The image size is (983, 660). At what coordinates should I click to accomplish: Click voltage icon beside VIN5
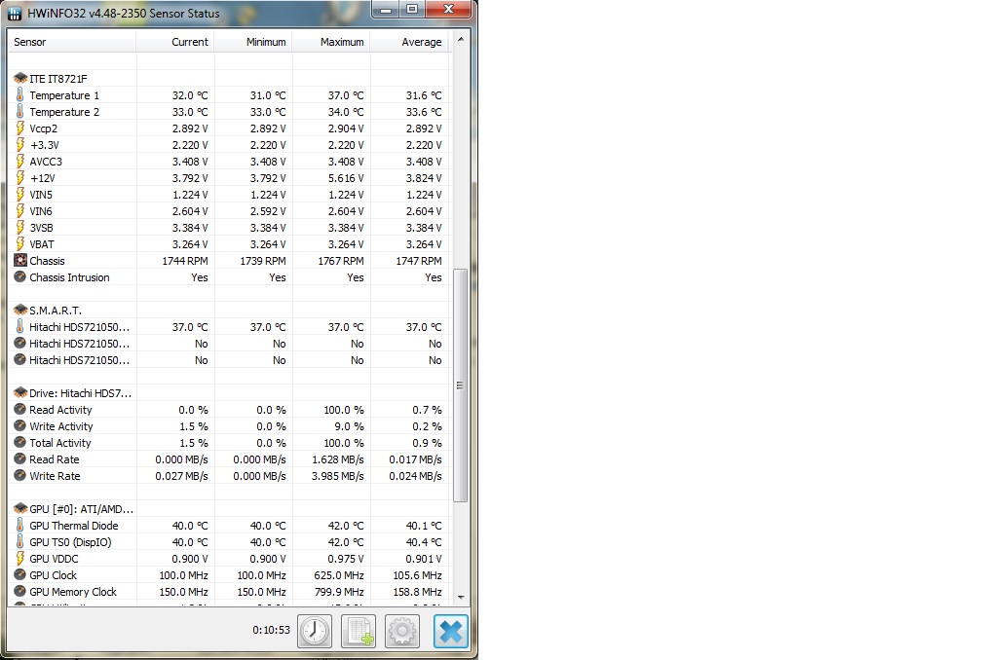(20, 194)
